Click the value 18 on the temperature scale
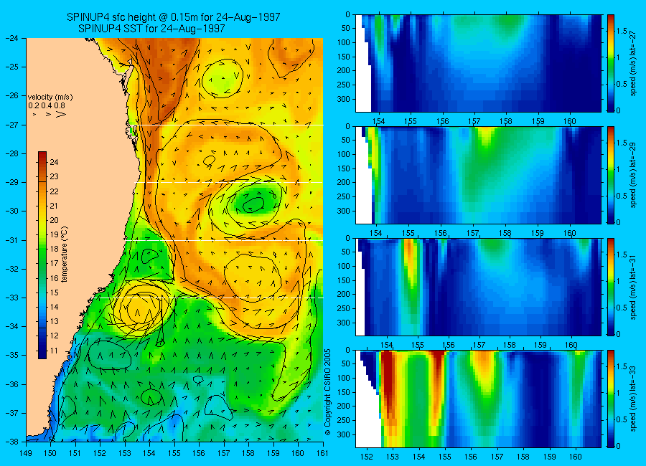This screenshot has width=646, height=466. (x=54, y=249)
